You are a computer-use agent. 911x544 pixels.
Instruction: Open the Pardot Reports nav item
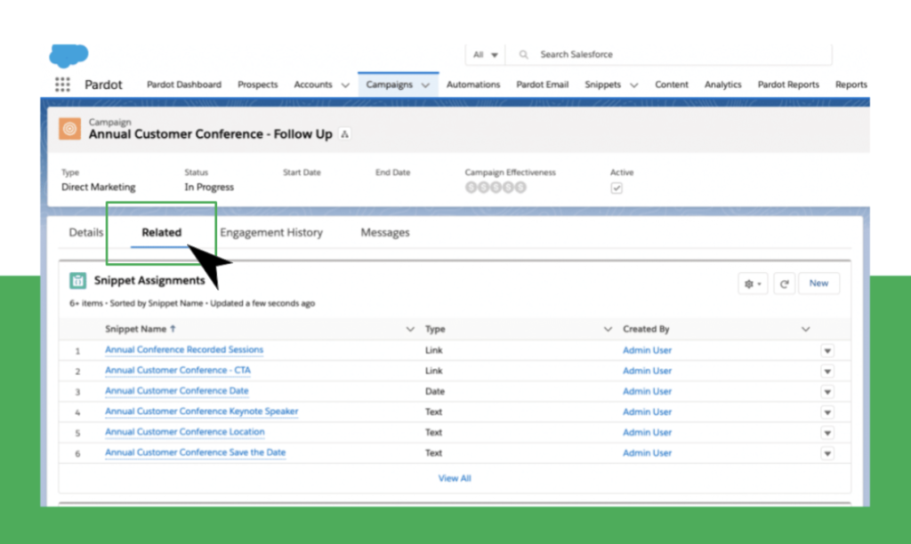point(788,84)
